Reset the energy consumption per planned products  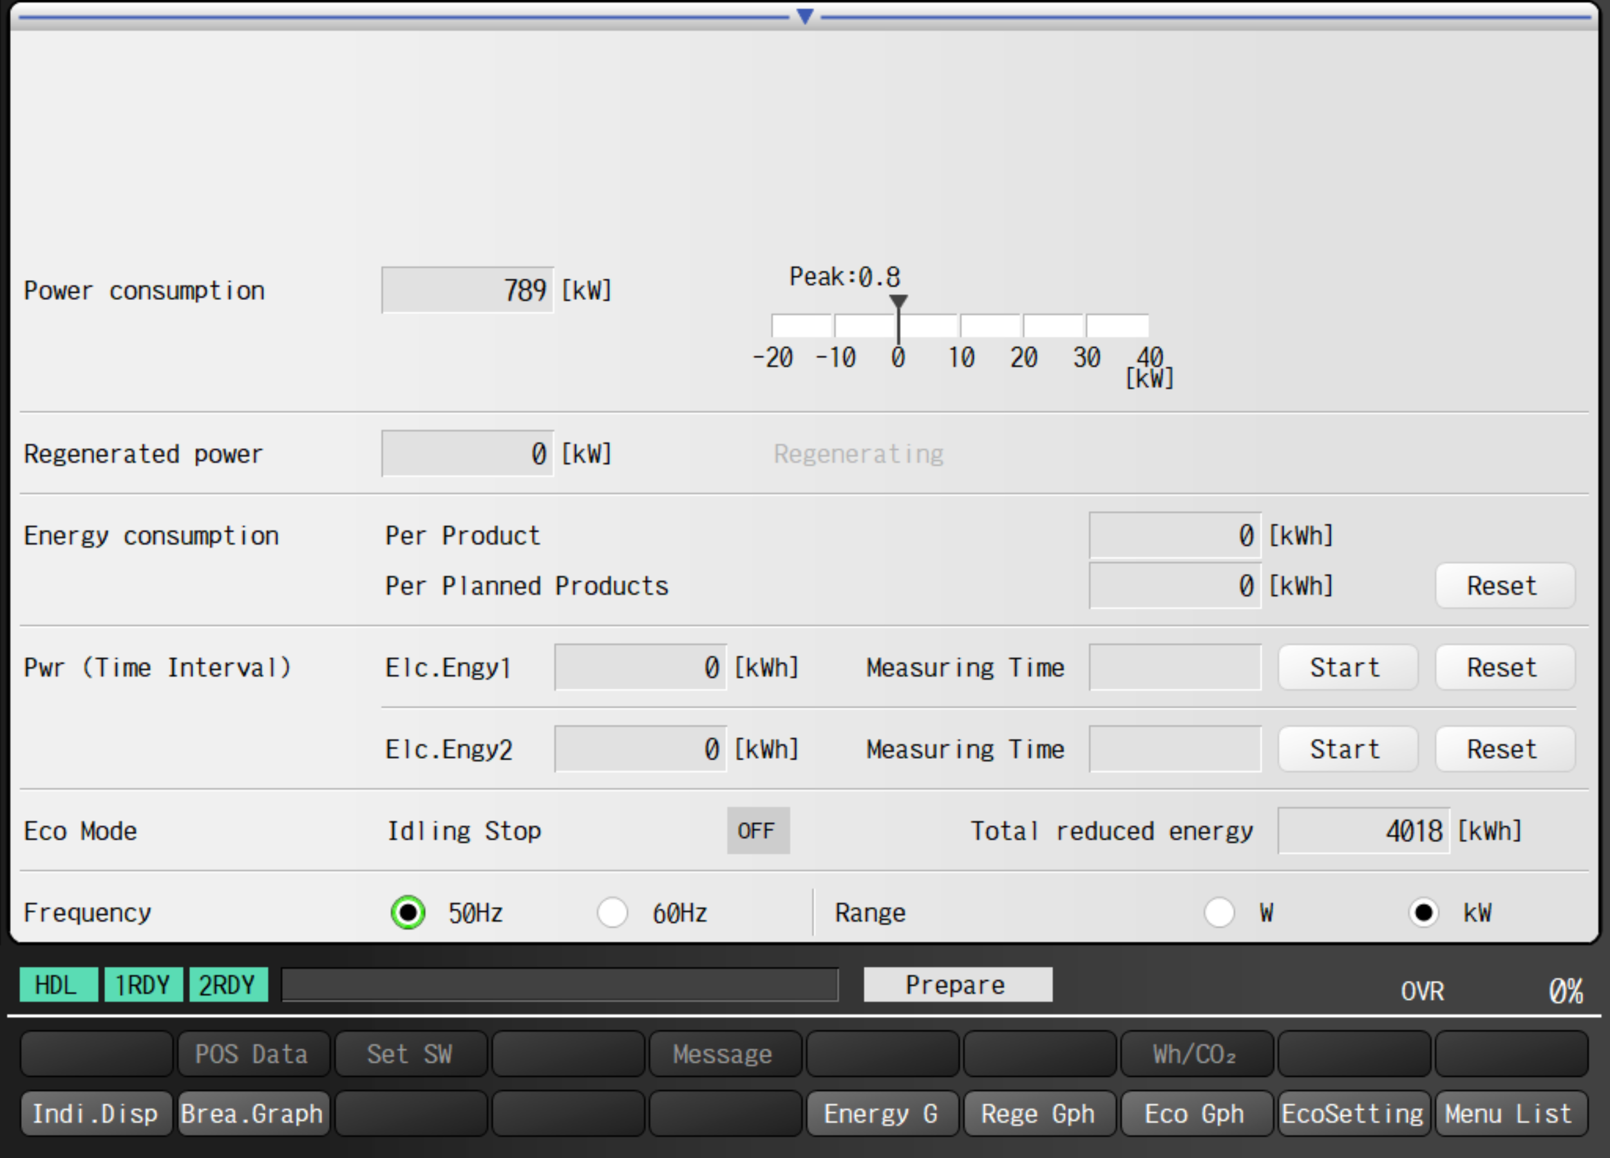coord(1504,585)
